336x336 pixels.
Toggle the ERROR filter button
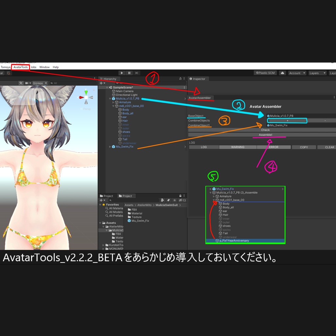(274, 147)
